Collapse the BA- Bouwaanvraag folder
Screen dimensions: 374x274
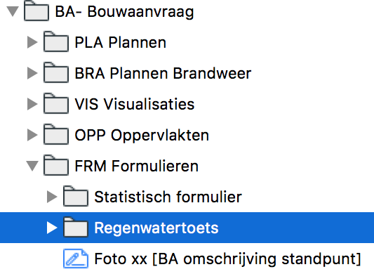pos(13,11)
